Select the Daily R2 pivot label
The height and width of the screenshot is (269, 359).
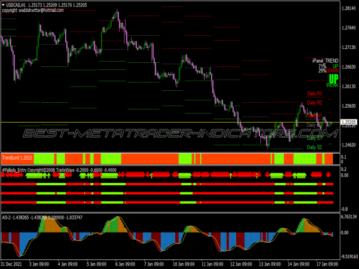click(x=315, y=103)
